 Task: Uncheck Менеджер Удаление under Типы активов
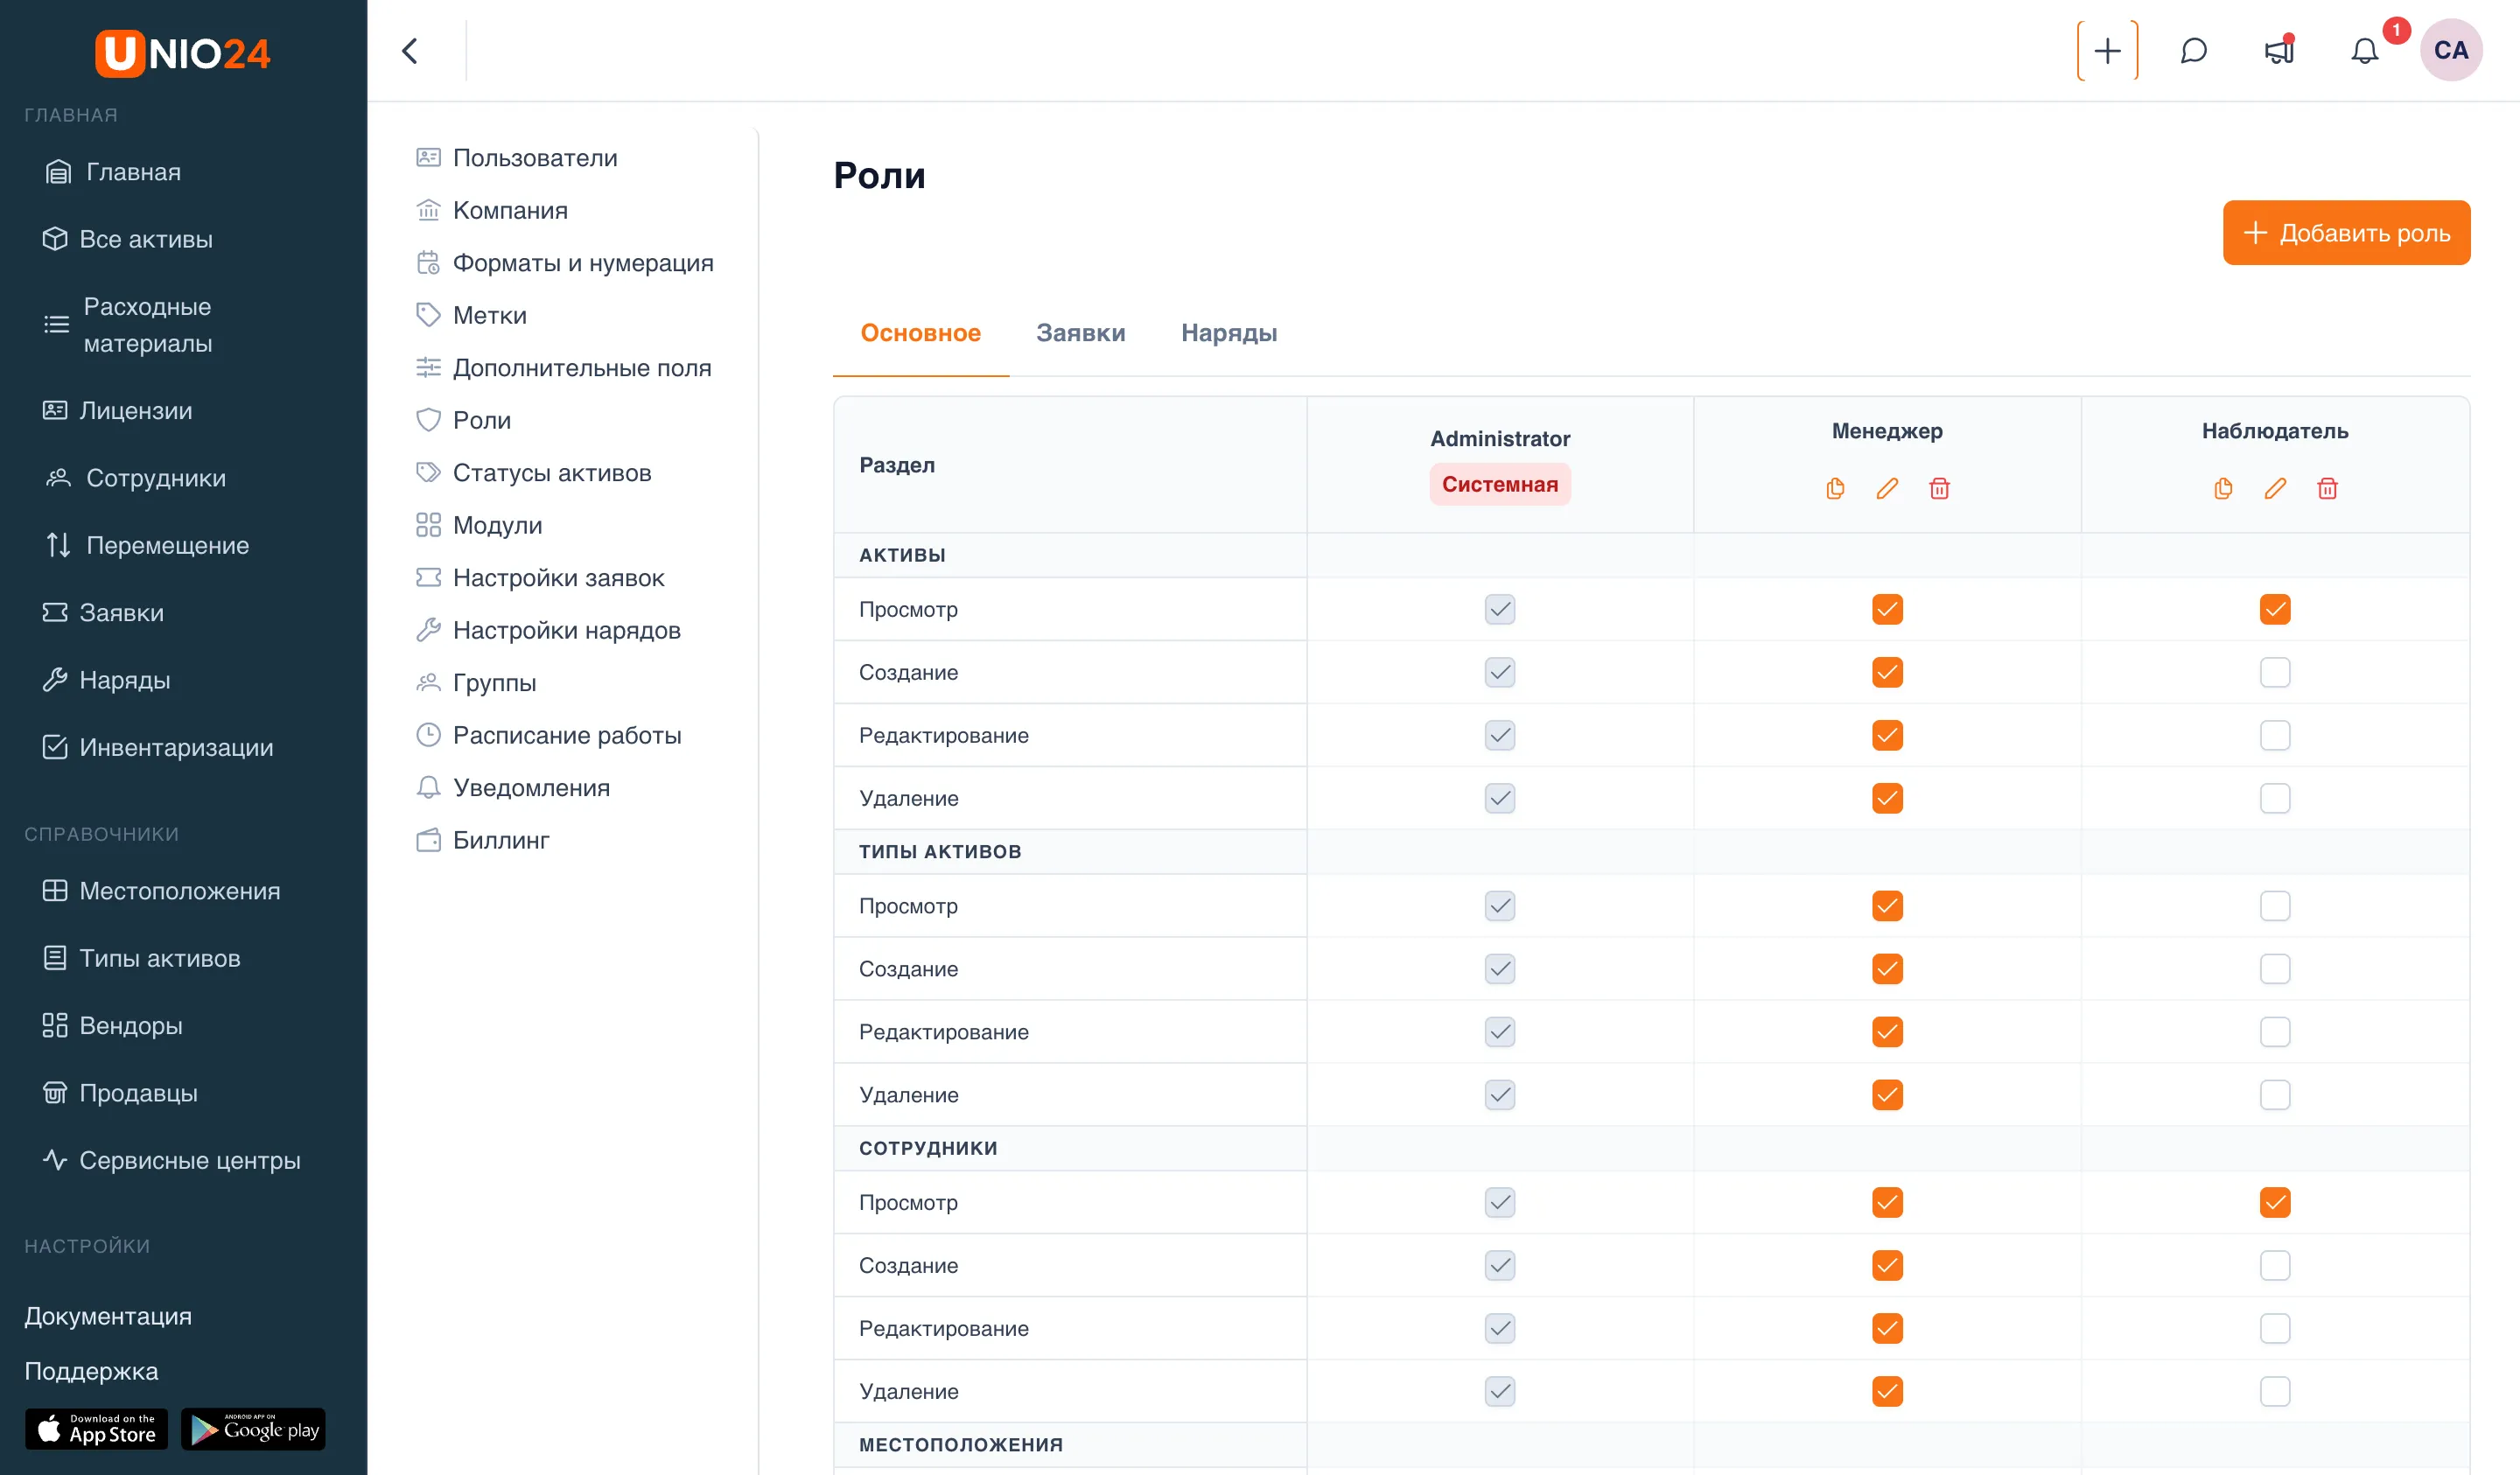1887,1095
